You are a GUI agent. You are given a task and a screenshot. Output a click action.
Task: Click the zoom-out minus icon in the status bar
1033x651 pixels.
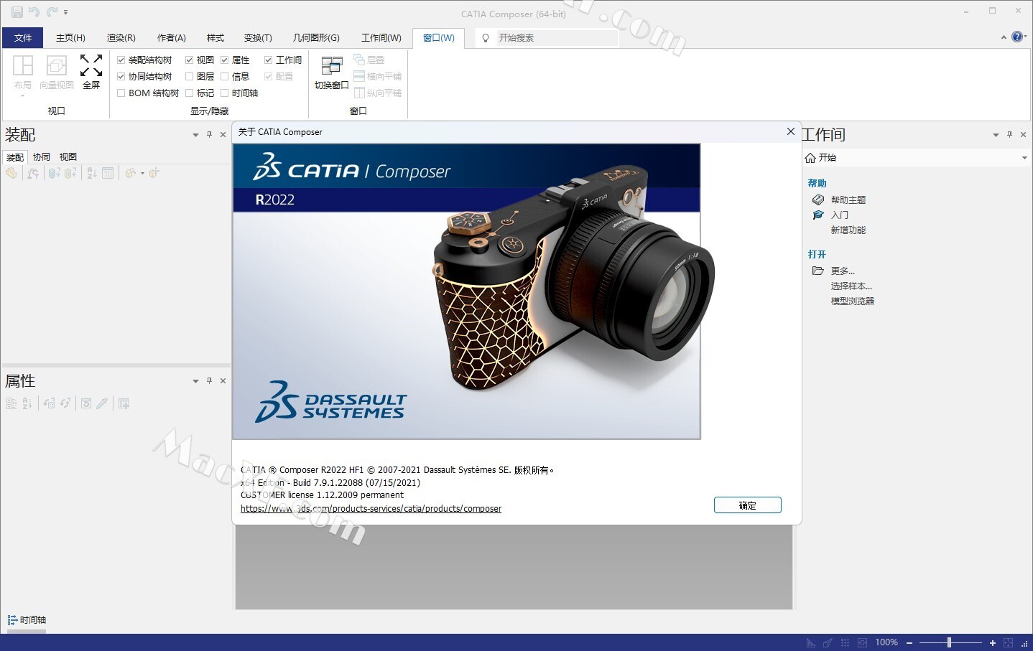909,642
